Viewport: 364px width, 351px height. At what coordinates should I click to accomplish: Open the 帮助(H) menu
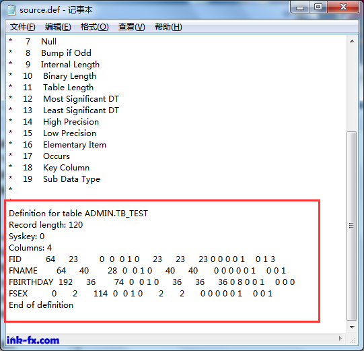click(x=168, y=27)
